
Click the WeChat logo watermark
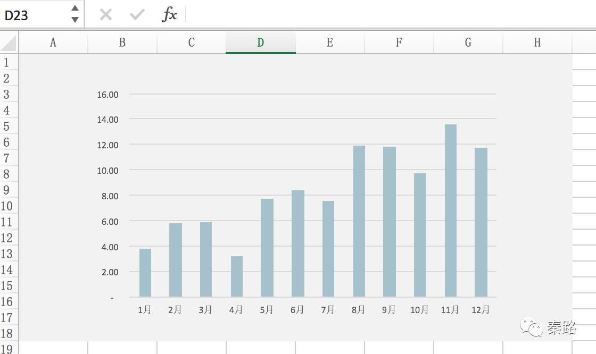[x=532, y=327]
